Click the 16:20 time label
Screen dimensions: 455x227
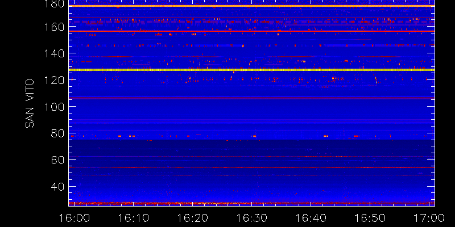(x=193, y=218)
